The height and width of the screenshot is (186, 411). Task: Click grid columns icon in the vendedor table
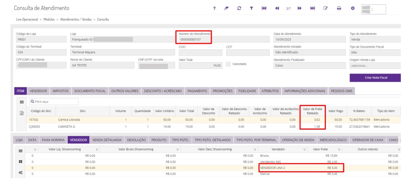pos(20,151)
